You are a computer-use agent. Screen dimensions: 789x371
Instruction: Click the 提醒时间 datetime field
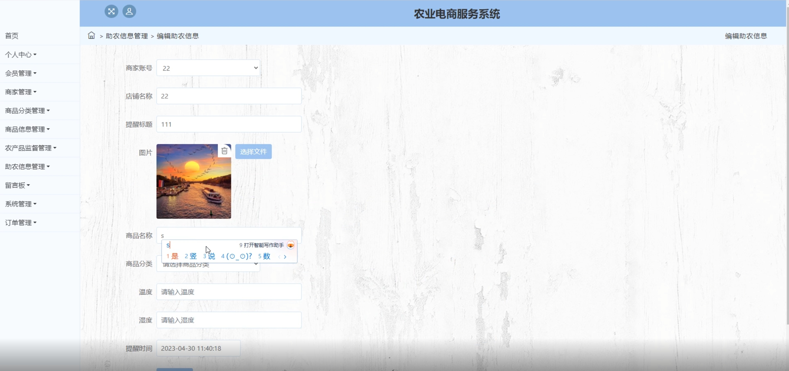198,348
